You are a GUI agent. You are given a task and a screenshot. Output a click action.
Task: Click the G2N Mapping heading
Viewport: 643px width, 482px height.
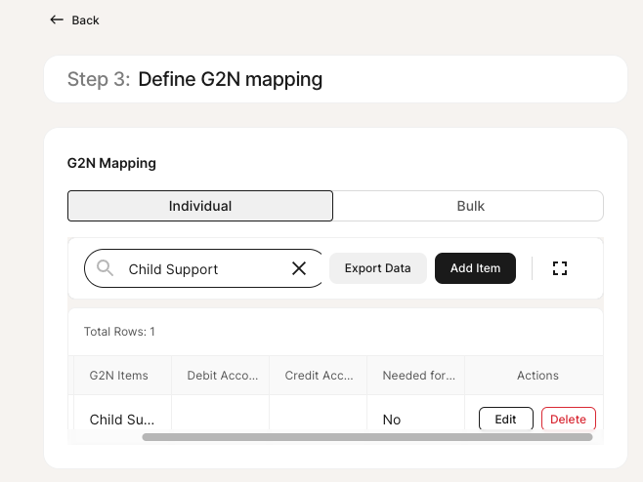click(x=111, y=163)
